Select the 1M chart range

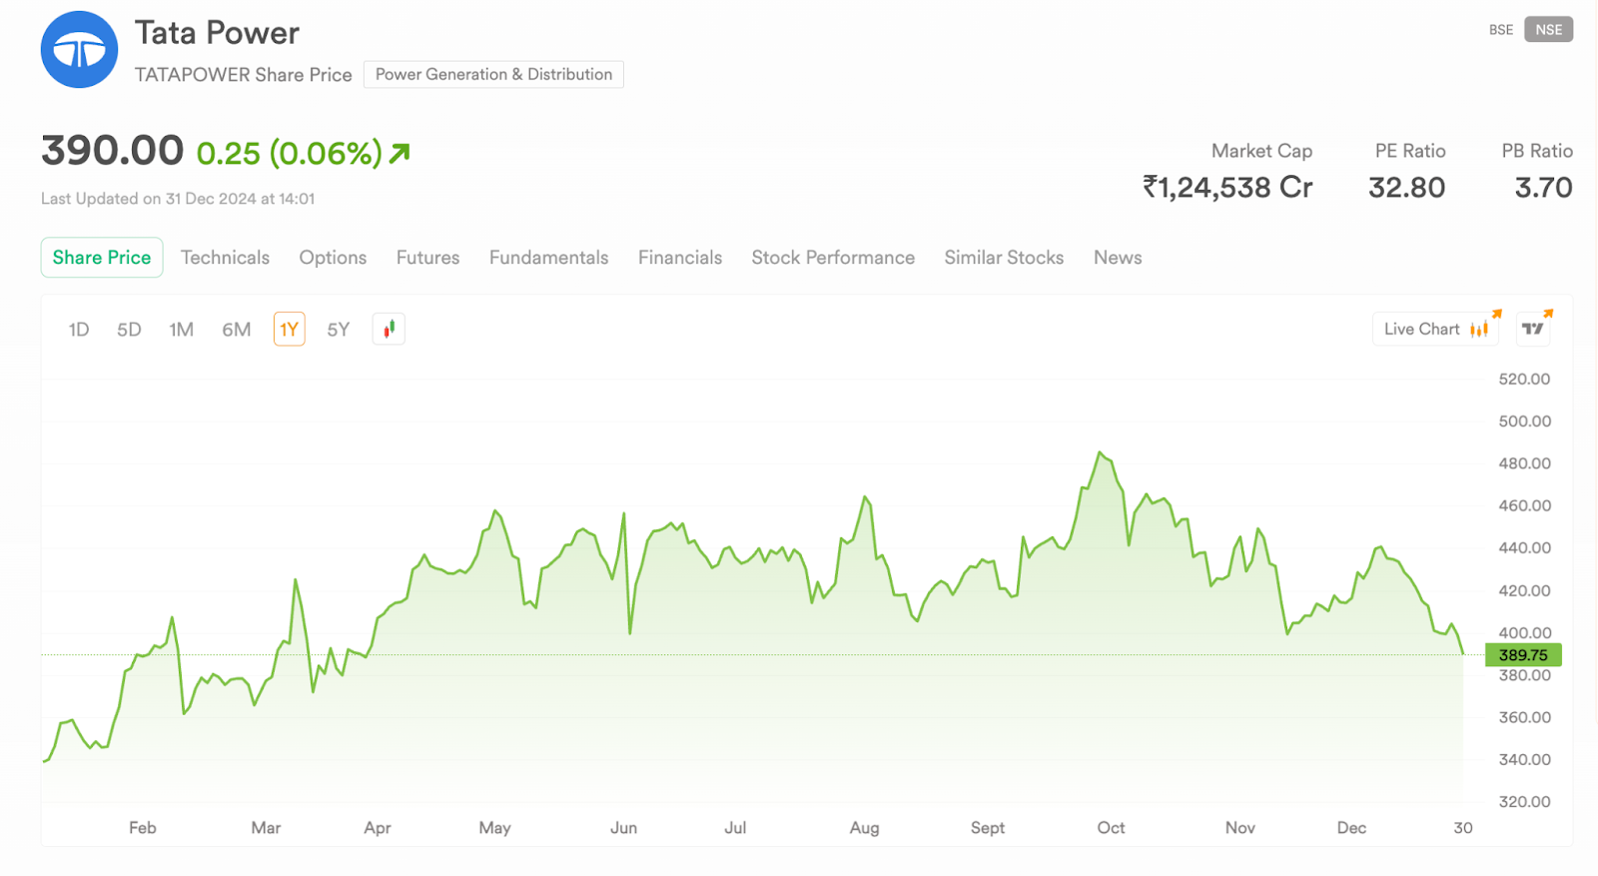pos(181,330)
